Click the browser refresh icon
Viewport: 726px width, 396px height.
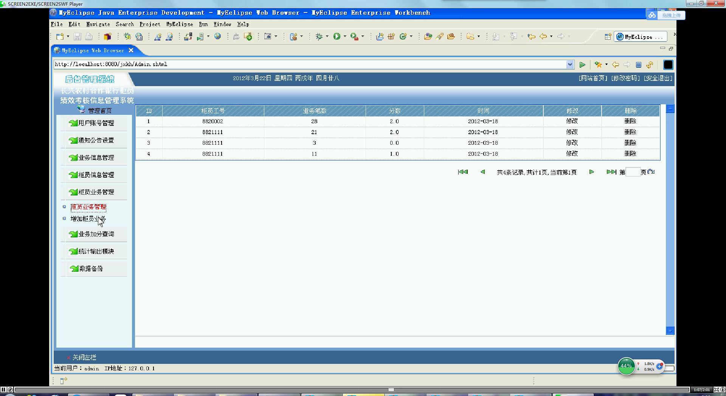tap(650, 65)
